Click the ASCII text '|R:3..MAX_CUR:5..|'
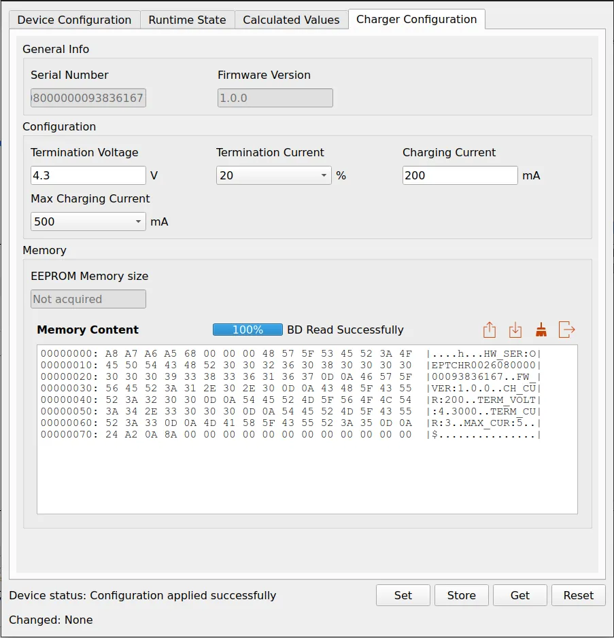614x638 pixels. [483, 423]
